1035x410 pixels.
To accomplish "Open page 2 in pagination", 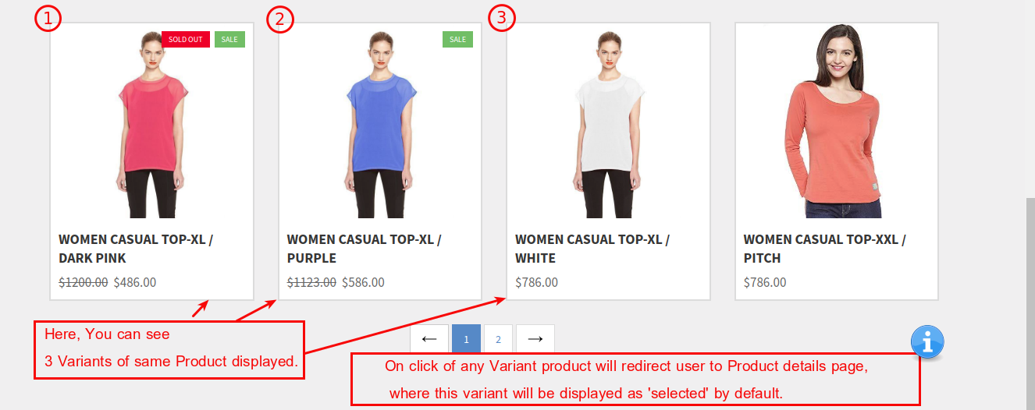I will coord(498,339).
